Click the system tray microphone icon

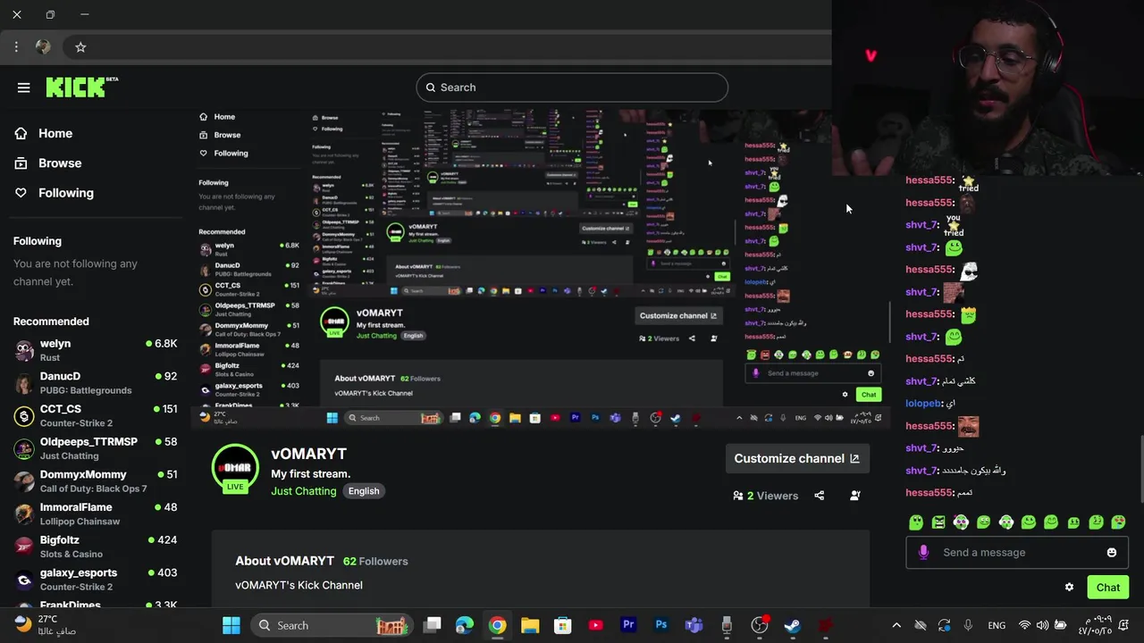point(968,625)
